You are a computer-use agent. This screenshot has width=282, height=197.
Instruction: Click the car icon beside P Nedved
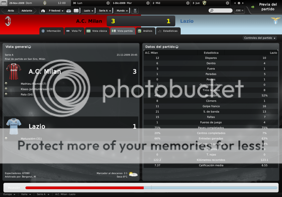coord(69,11)
